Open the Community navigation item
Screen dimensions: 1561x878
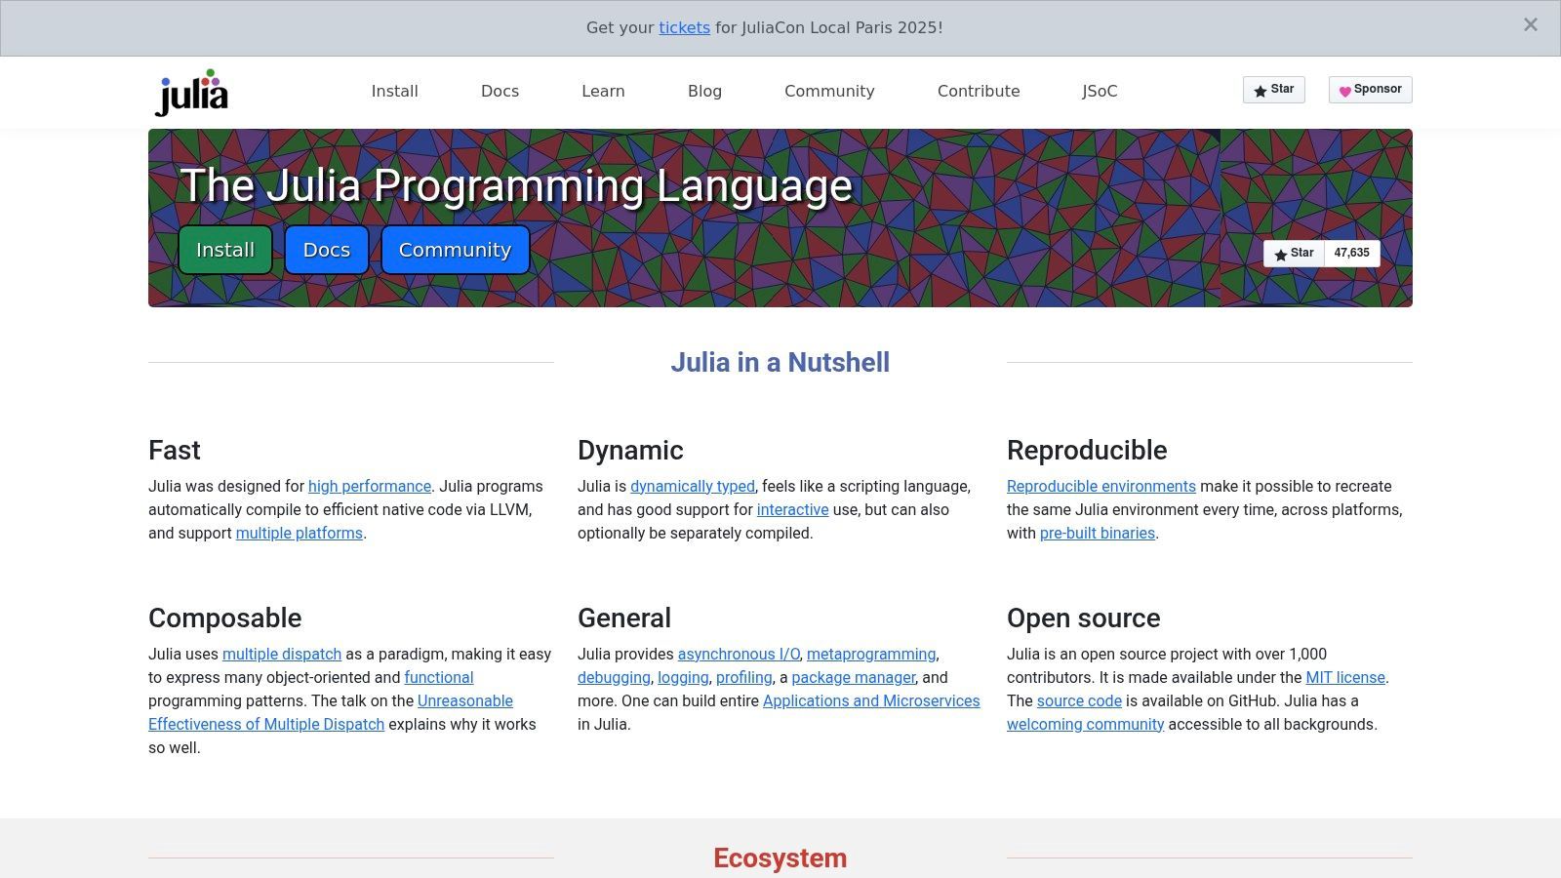click(x=829, y=91)
